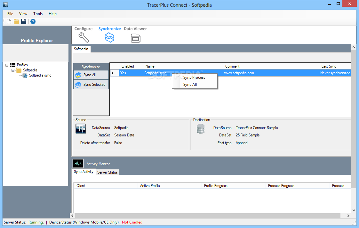
Task: Open the File menu
Action: point(10,14)
